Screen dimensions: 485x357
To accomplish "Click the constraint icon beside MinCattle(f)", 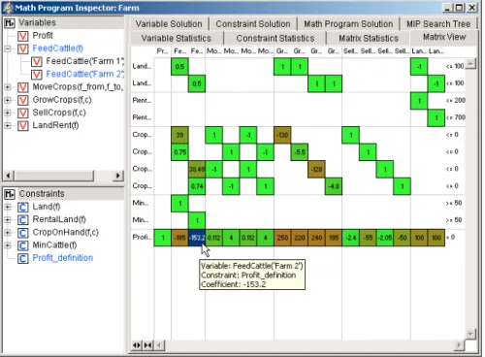I will pyautogui.click(x=23, y=245).
